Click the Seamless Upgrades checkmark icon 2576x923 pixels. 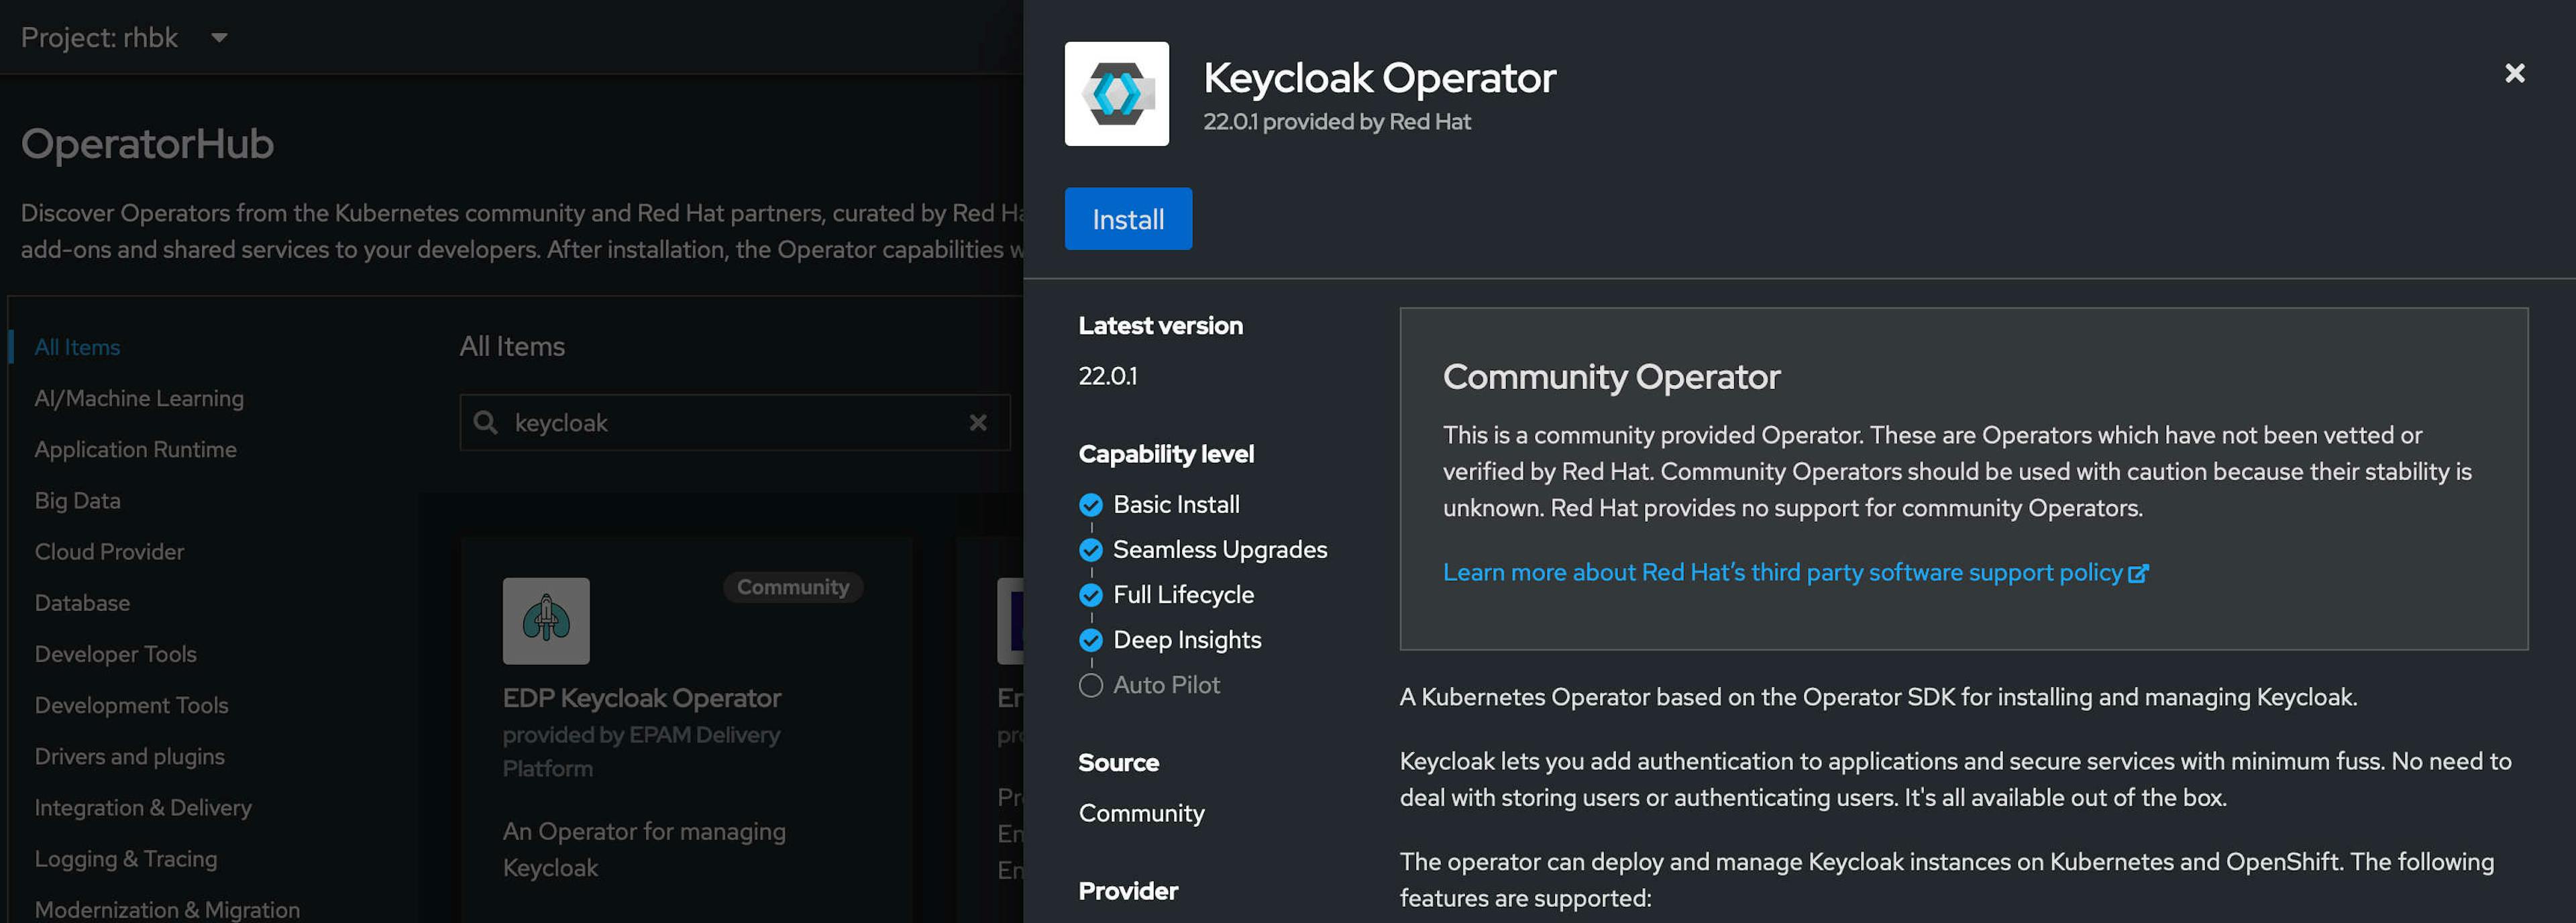(x=1091, y=550)
